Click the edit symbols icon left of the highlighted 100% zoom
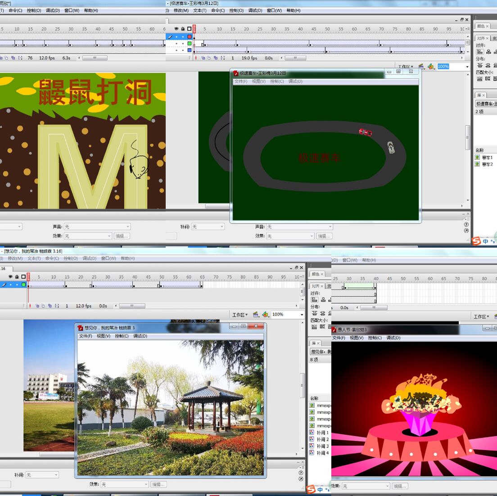This screenshot has height=496, width=497. click(x=431, y=67)
